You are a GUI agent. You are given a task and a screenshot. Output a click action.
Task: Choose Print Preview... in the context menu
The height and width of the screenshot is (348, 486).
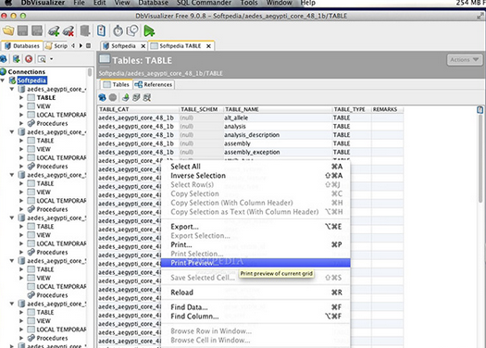[255, 263]
